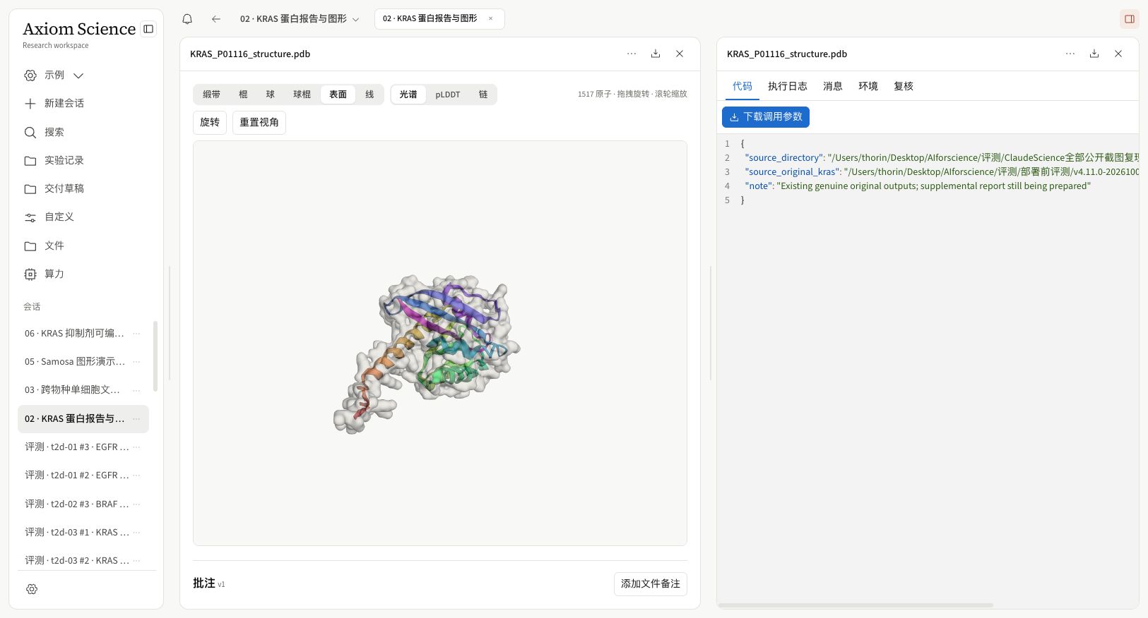Download from the code panel header
1148x618 pixels.
point(1094,54)
